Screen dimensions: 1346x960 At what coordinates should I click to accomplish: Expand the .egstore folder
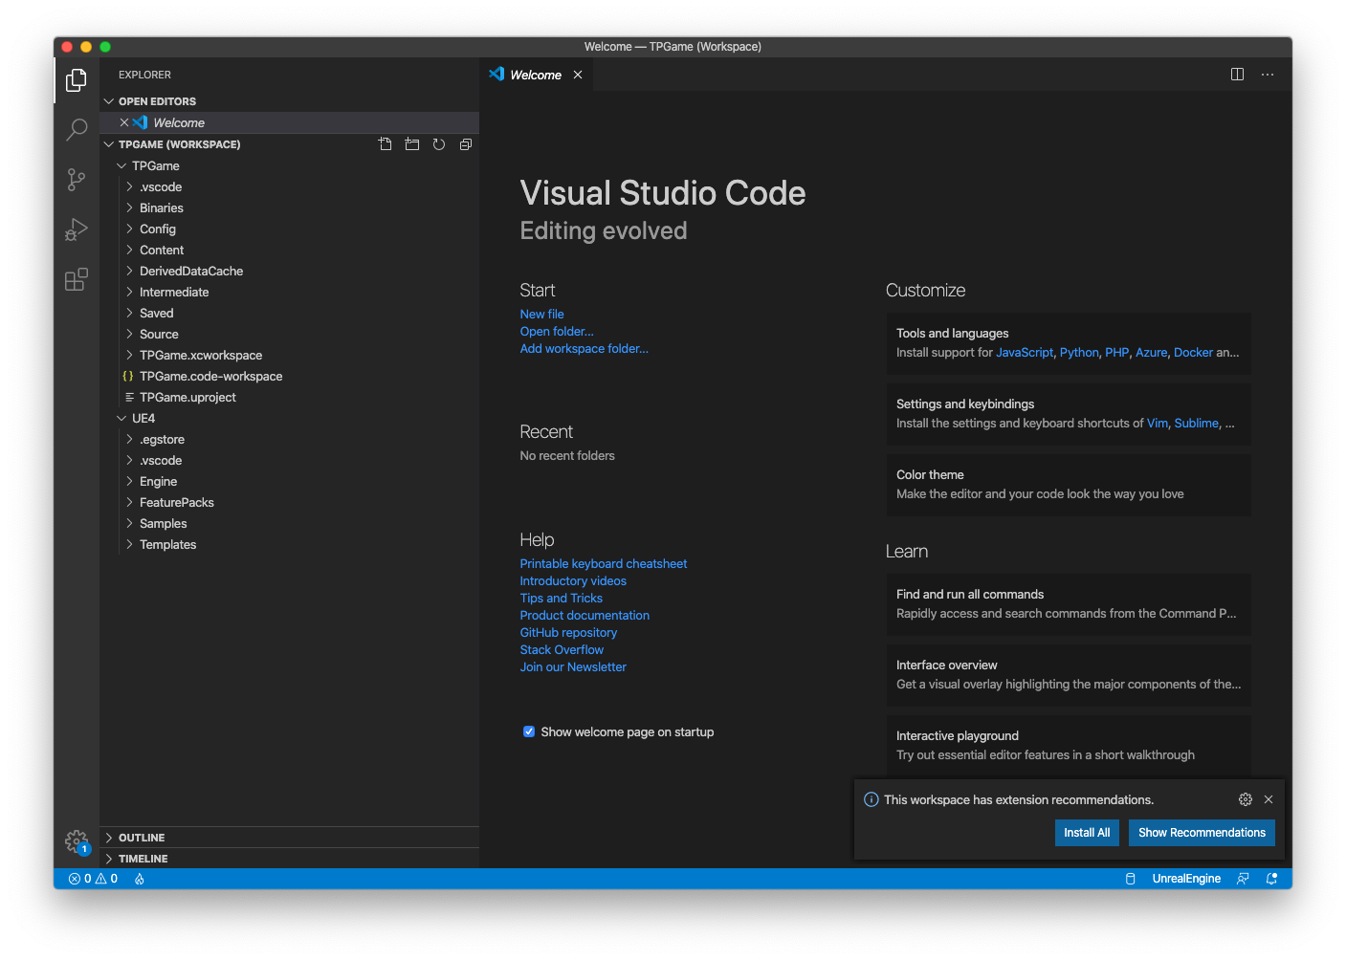(x=289, y=440)
